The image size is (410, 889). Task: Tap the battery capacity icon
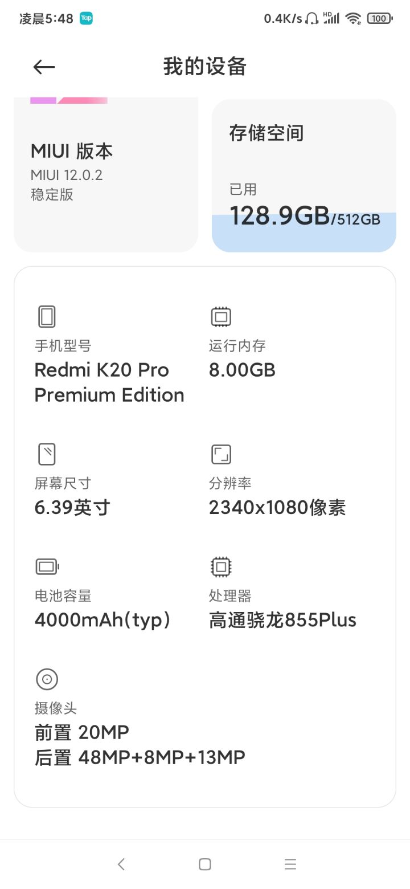point(47,566)
